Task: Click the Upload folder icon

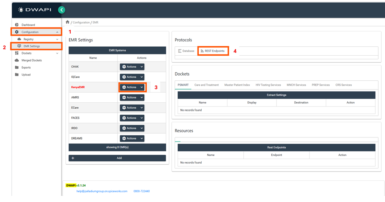Action: click(x=17, y=75)
